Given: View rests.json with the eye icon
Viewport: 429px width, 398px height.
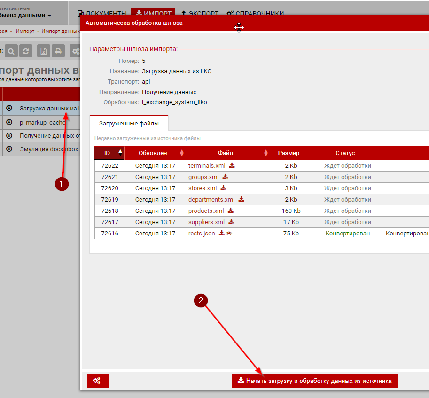Looking at the screenshot, I should (x=229, y=233).
